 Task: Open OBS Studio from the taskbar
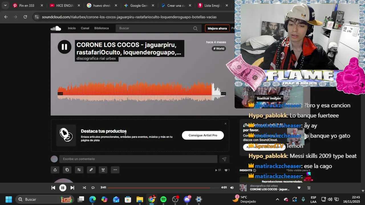tap(175, 199)
